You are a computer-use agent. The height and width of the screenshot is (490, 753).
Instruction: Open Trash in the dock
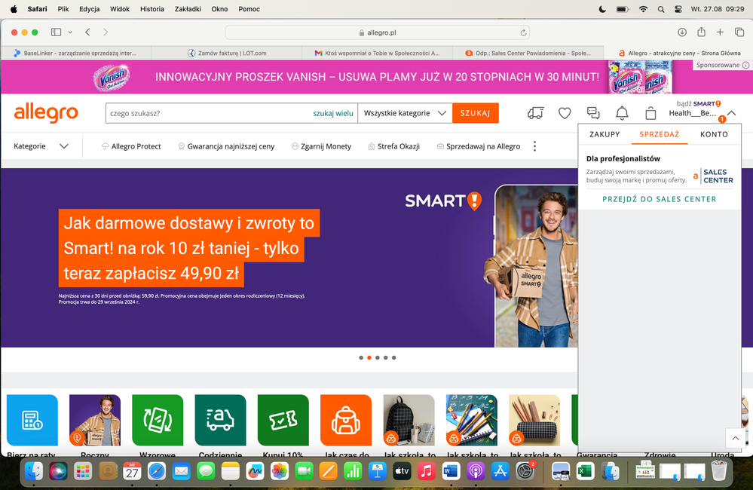(719, 471)
